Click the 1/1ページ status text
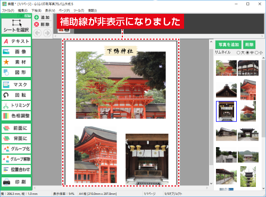266x197 pixels. pos(149,194)
